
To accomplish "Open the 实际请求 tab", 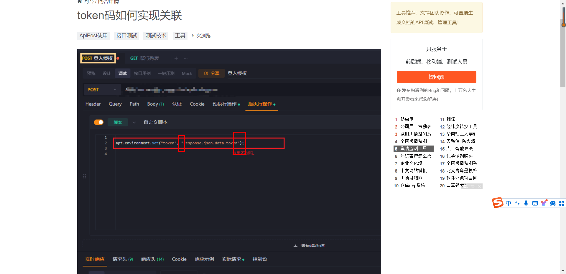I will coord(233,259).
